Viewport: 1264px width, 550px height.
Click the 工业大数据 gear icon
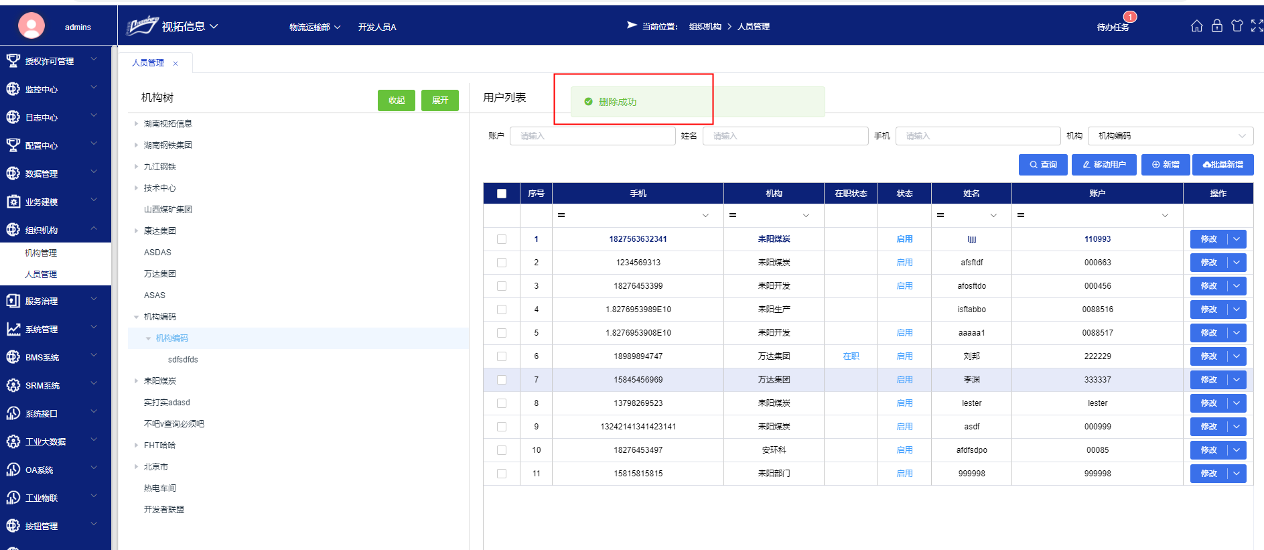[x=13, y=441]
